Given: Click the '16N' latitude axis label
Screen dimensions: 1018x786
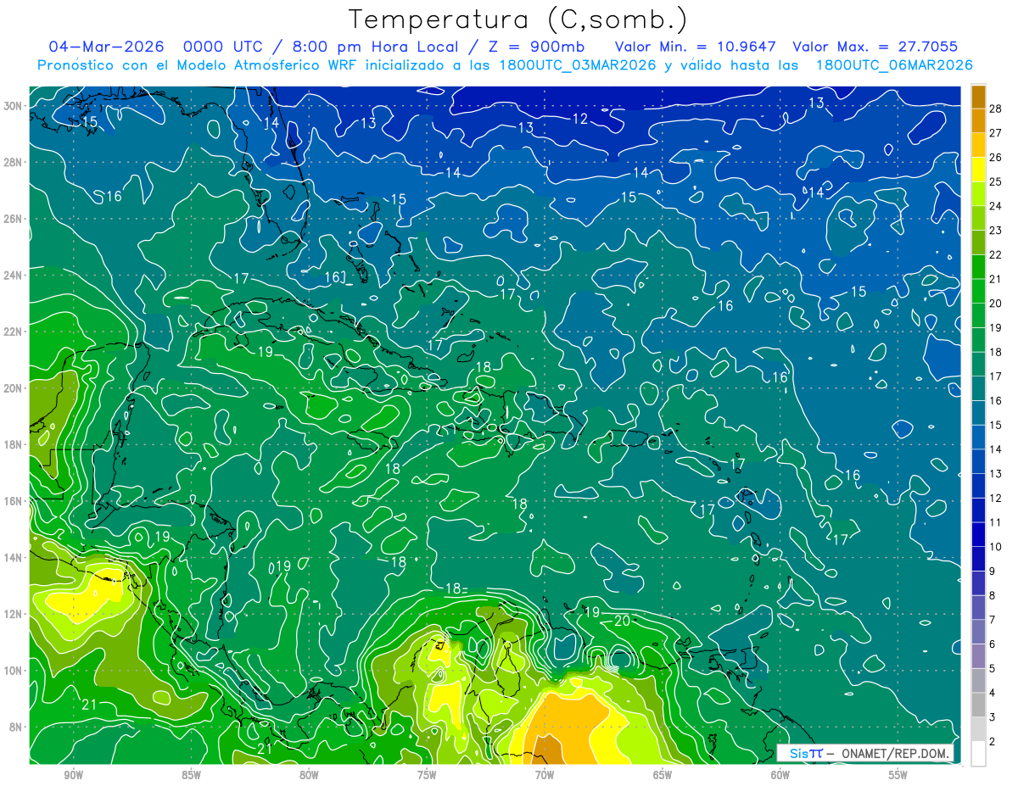Looking at the screenshot, I should pyautogui.click(x=14, y=501).
